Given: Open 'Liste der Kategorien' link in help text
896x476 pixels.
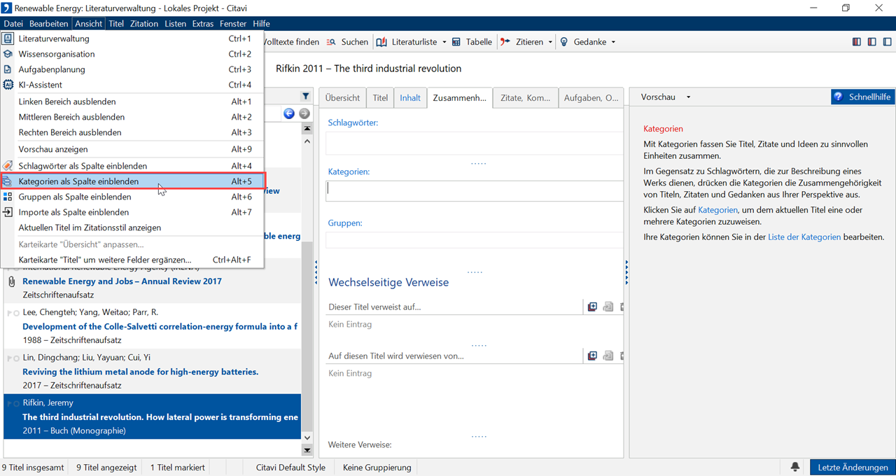Looking at the screenshot, I should pyautogui.click(x=804, y=237).
